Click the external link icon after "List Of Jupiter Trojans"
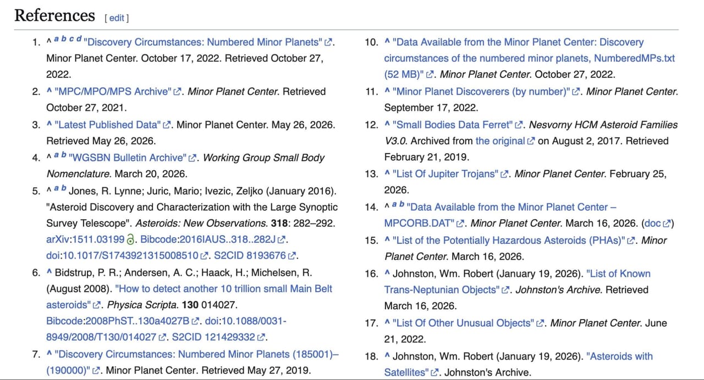 (504, 175)
